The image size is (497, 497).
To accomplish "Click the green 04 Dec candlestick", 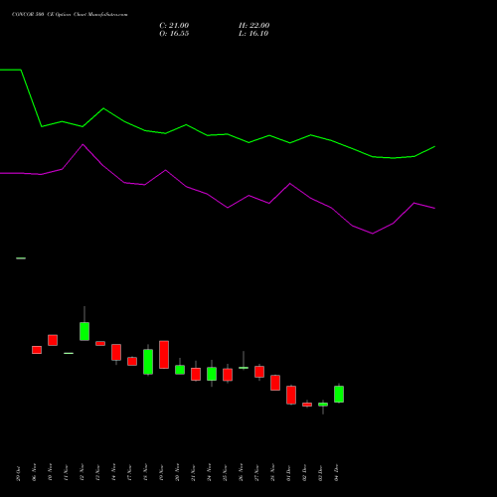I will click(339, 394).
